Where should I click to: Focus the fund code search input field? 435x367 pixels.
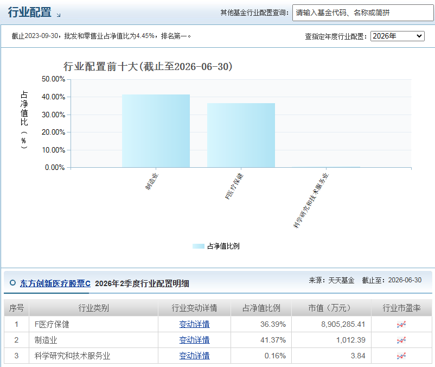(x=363, y=13)
